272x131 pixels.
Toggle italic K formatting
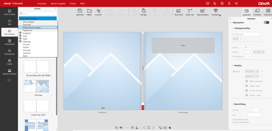[246, 39]
